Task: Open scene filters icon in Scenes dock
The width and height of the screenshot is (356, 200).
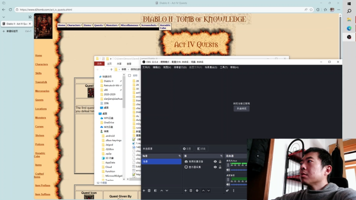Action: tap(155, 191)
